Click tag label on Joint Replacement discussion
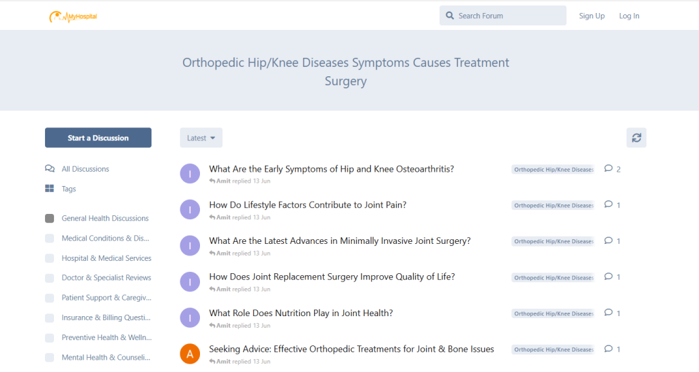 point(553,278)
